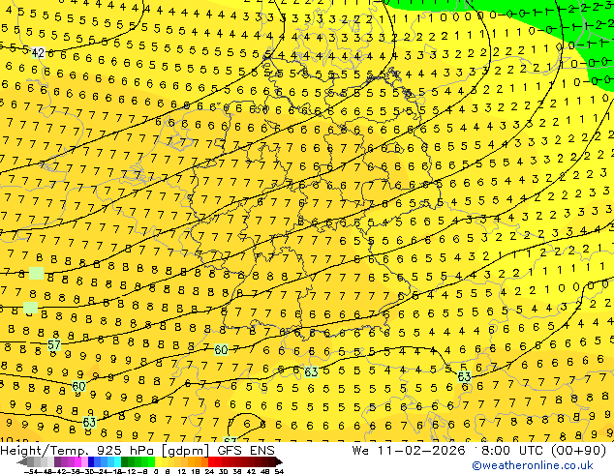This screenshot has width=614, height=474.
Task: Click the '24' value on the scale legend
Action: pyautogui.click(x=209, y=471)
